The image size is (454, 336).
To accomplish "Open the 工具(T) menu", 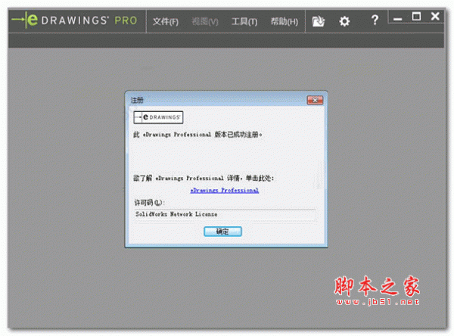I will pos(244,21).
